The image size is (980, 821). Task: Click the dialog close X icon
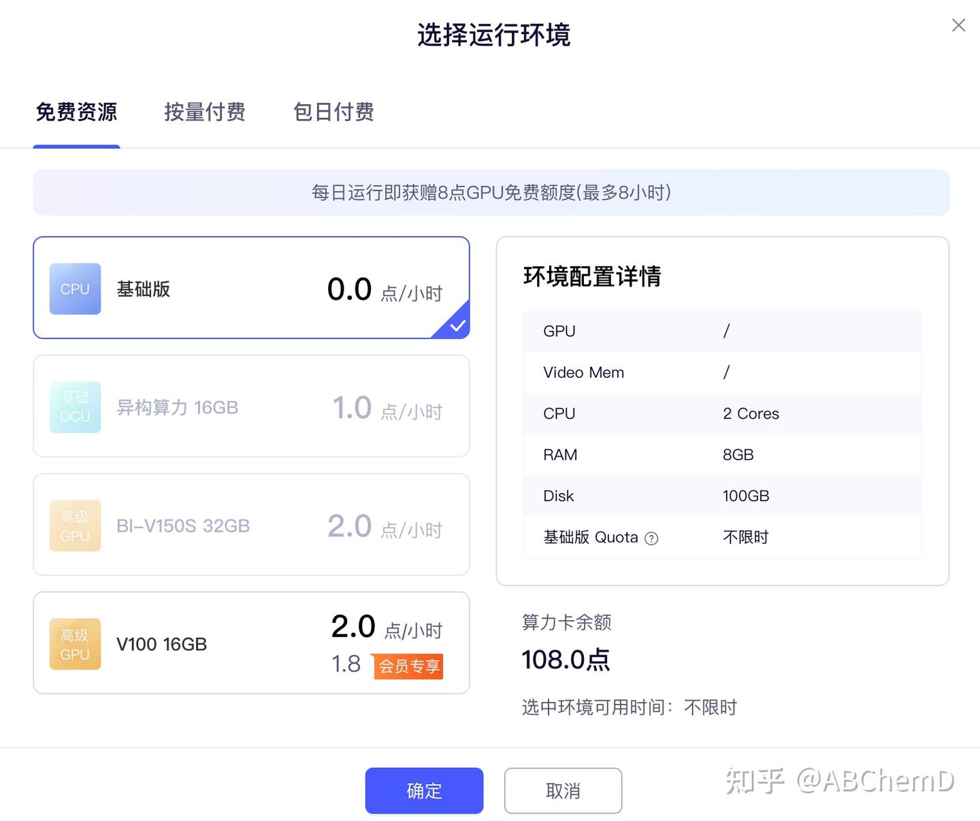[x=958, y=25]
